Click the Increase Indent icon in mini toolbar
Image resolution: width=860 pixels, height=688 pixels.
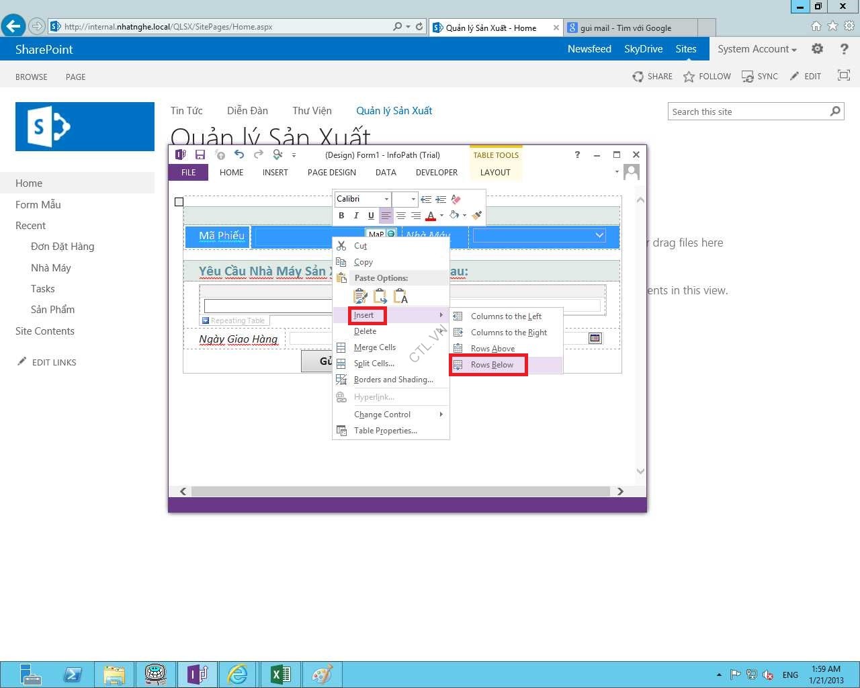[x=441, y=199]
